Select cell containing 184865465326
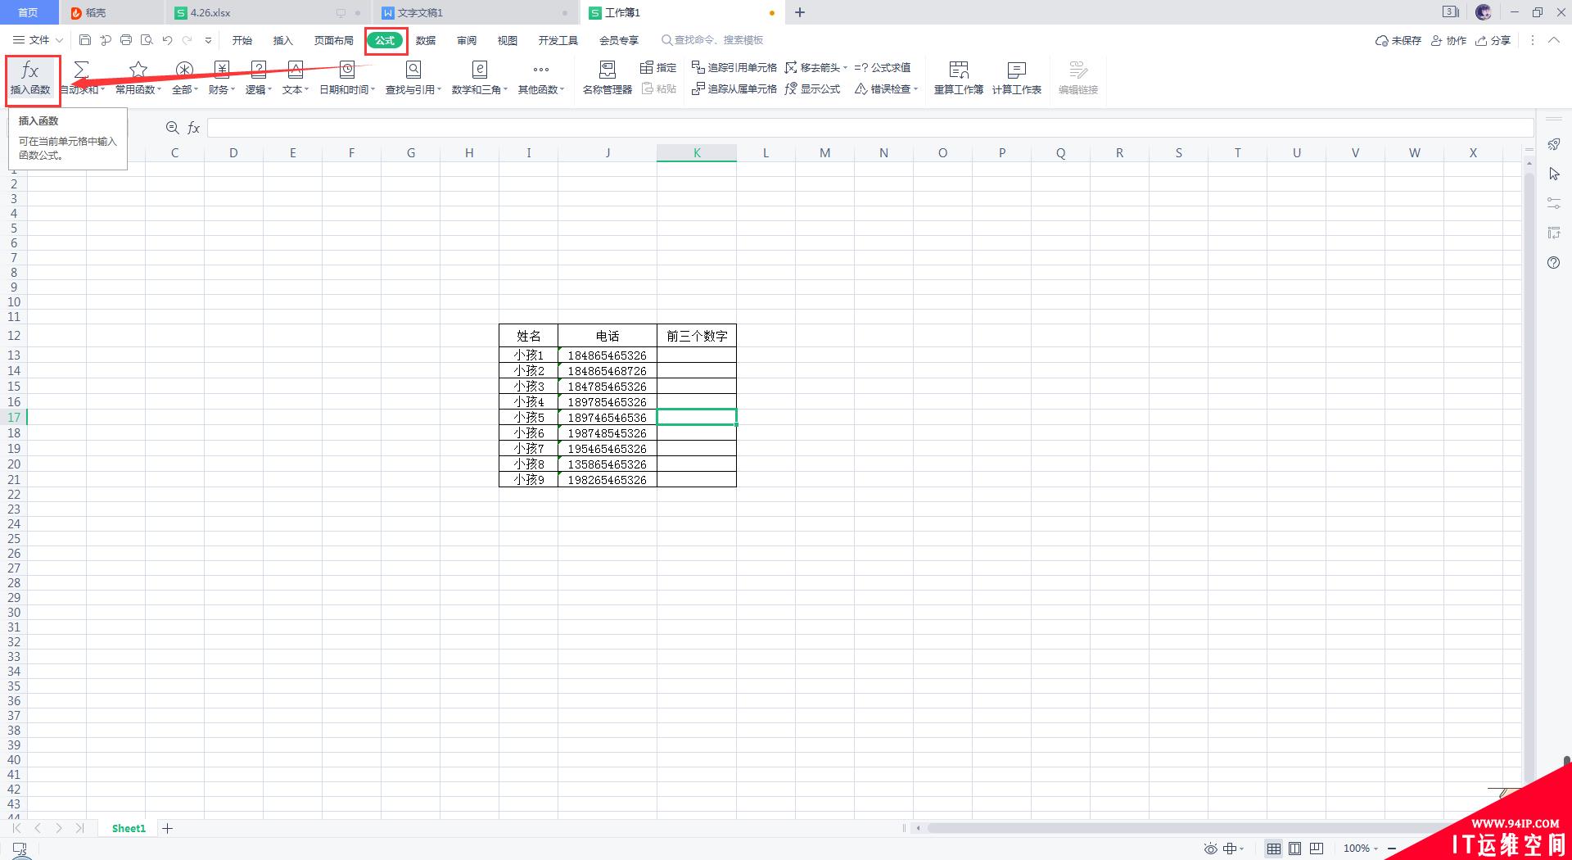 (608, 355)
